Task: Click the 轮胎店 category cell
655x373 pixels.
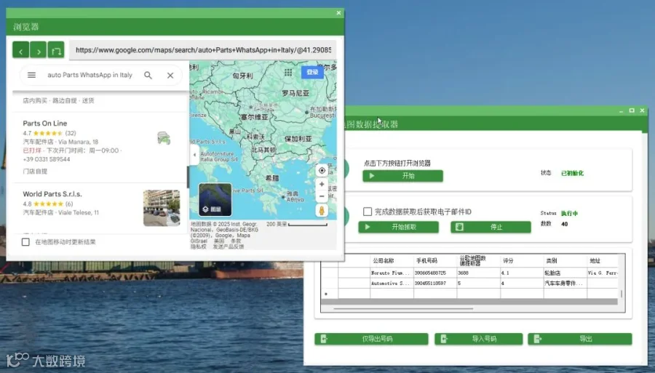Action: click(x=565, y=273)
